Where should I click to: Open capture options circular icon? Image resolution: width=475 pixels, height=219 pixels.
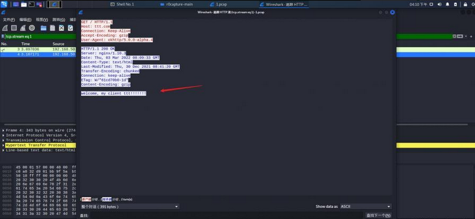(32, 28)
